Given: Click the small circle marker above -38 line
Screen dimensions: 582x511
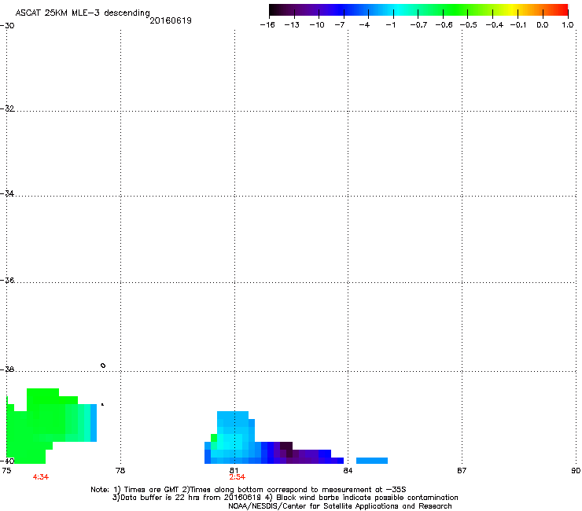Looking at the screenshot, I should tap(103, 366).
